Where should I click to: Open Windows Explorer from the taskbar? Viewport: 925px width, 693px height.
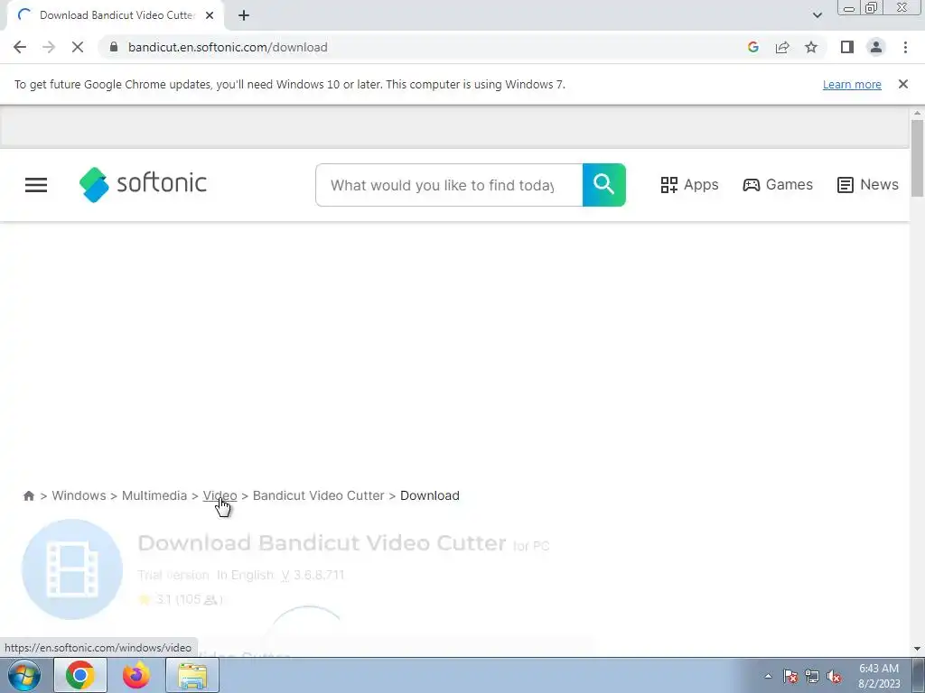192,675
